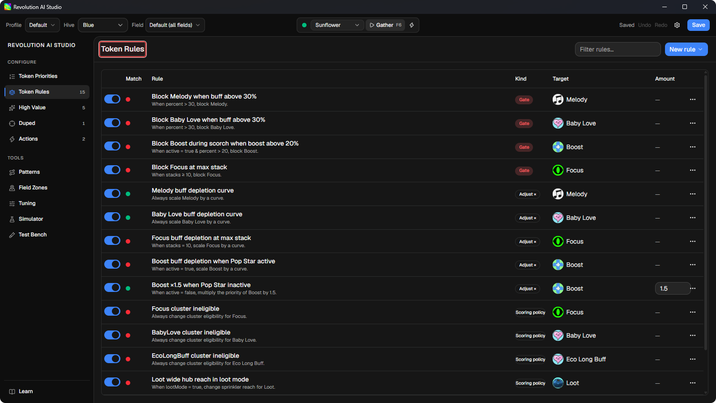The width and height of the screenshot is (716, 403).
Task: Go to Duped section in sidebar
Action: (x=47, y=123)
